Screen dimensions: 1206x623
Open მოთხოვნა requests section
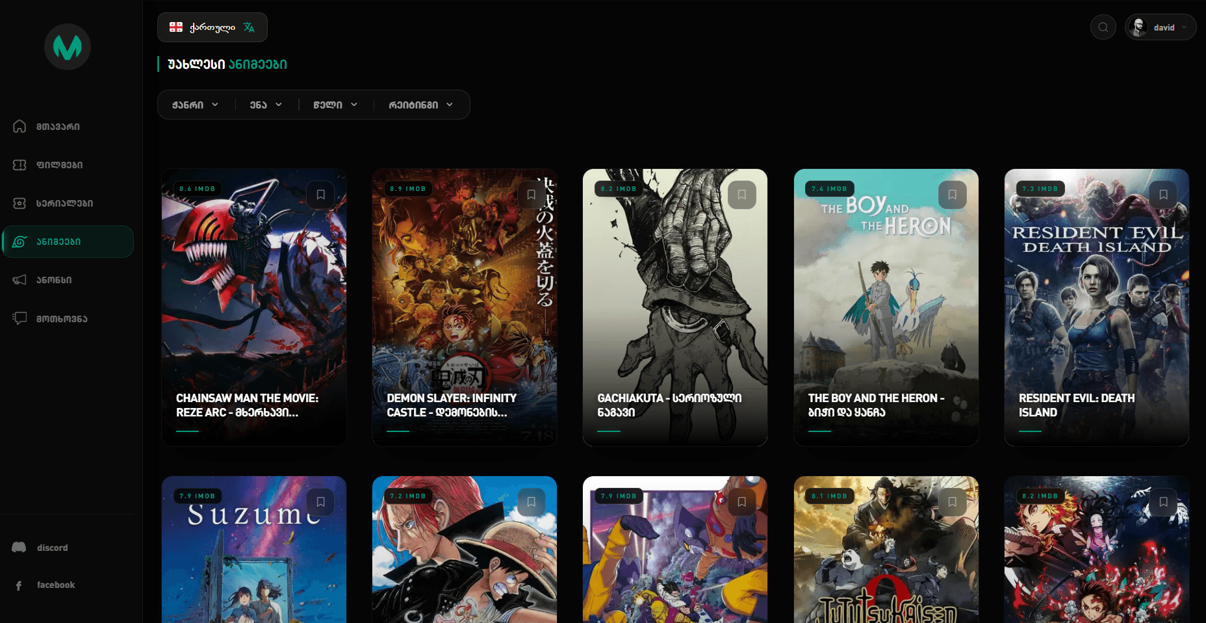tap(68, 318)
